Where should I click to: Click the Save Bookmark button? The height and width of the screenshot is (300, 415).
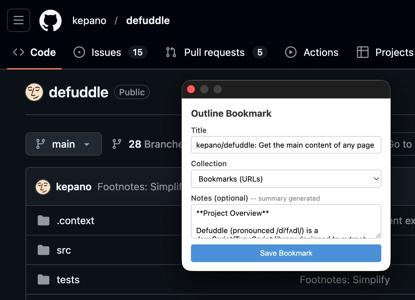[286, 253]
